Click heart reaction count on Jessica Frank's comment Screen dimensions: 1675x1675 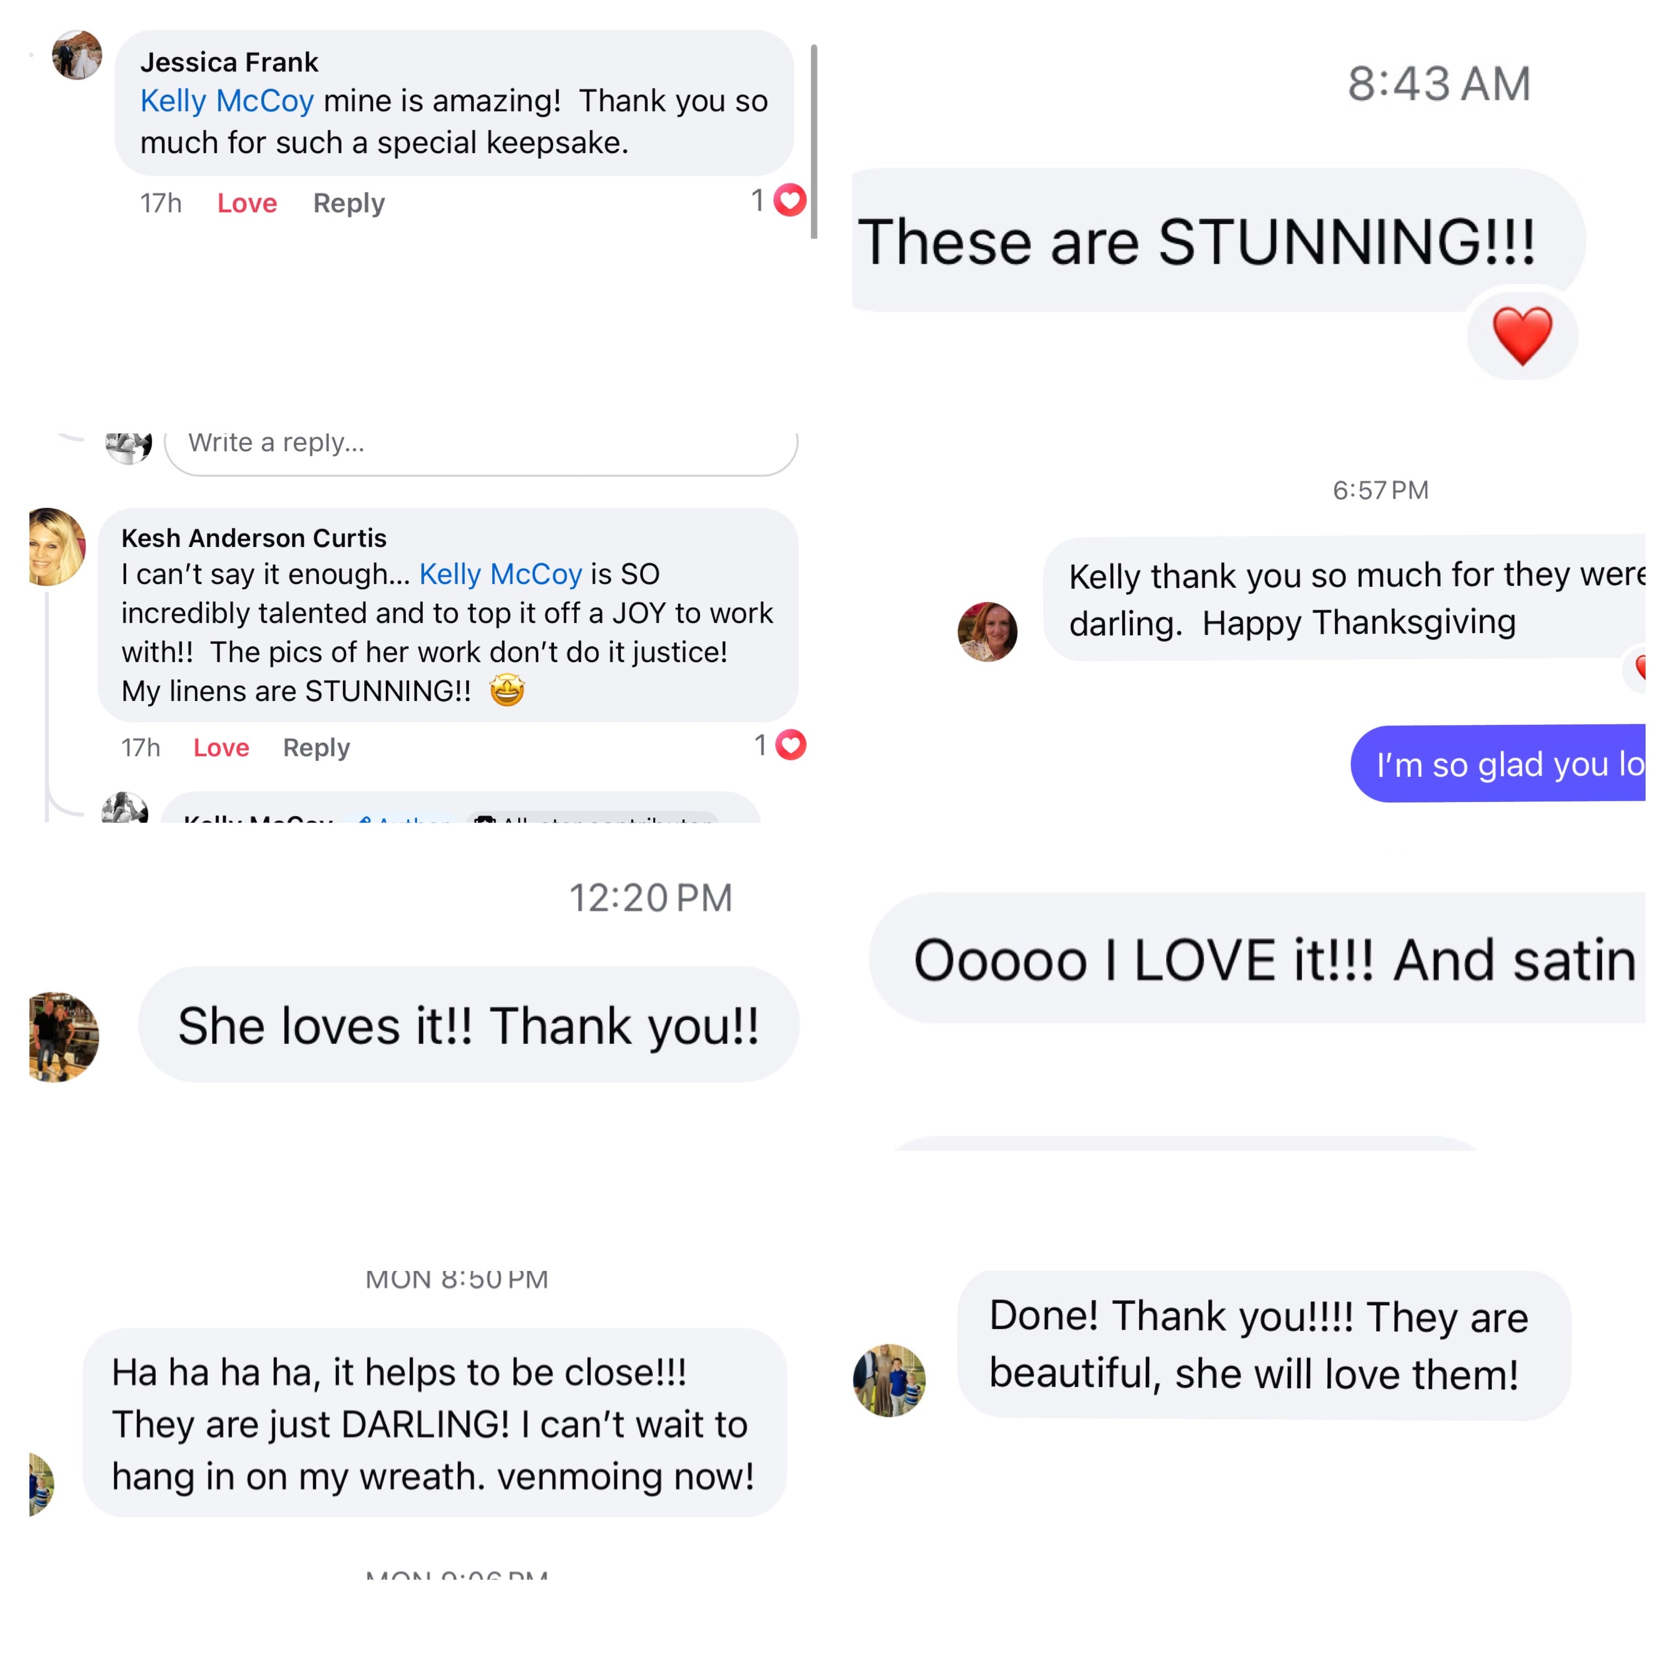pos(779,201)
